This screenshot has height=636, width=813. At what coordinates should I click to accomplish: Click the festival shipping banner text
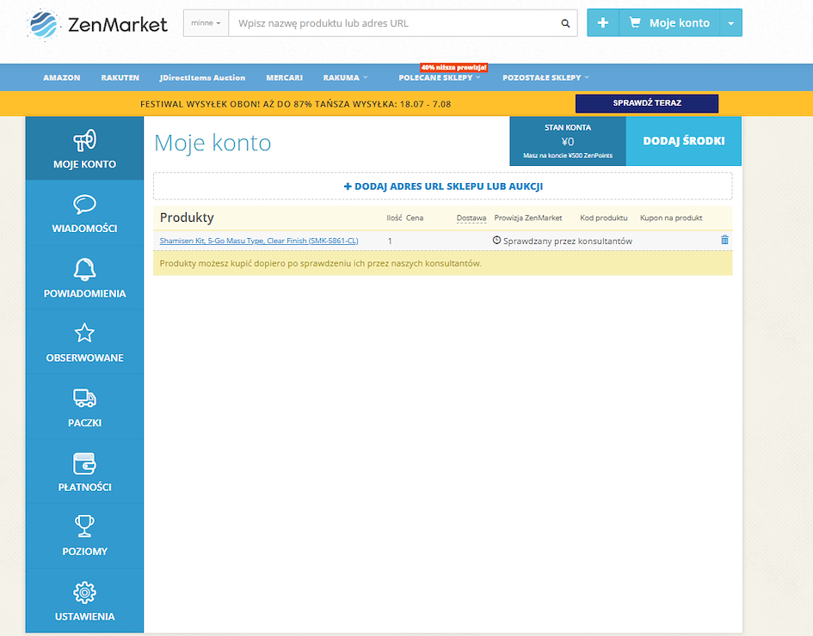[x=296, y=104]
